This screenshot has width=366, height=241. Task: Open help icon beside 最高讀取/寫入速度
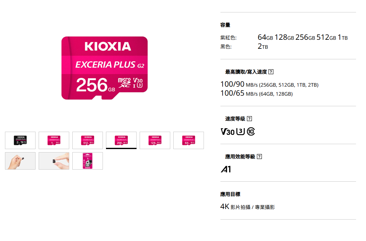point(271,72)
